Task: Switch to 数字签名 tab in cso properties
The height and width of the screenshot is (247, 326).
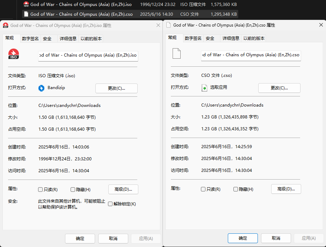Action: [x=193, y=38]
